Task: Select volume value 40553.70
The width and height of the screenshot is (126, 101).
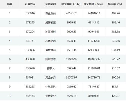Action: [x=72, y=13]
